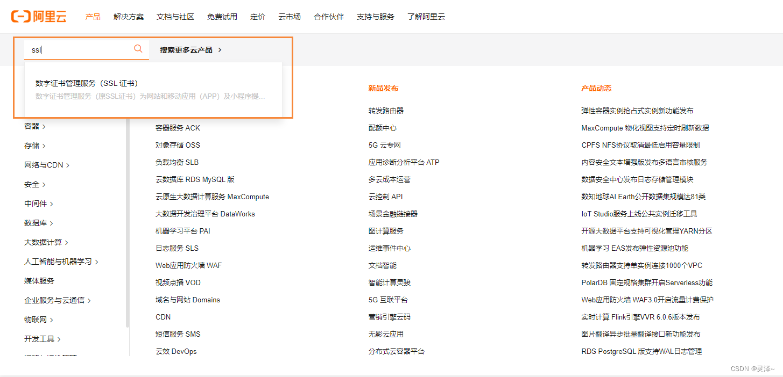This screenshot has height=377, width=783.
Task: Open the 合作伙伴 menu
Action: 329,17
